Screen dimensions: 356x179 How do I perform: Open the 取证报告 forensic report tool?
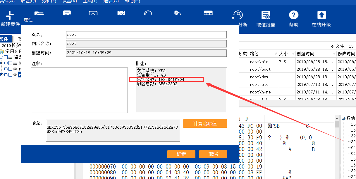[x=266, y=19]
